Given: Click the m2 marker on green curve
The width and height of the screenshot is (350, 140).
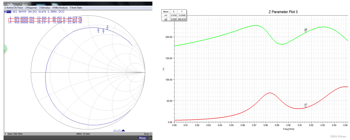Looking at the screenshot, I should (x=306, y=31).
